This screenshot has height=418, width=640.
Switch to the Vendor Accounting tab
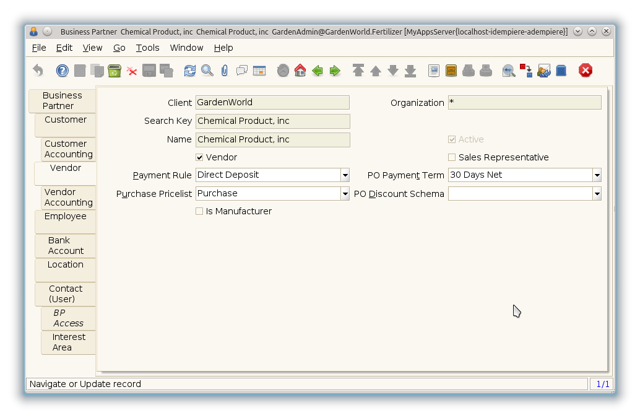(x=68, y=198)
